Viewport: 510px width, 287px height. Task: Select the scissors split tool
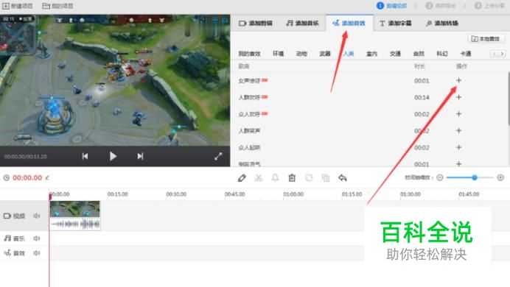pos(259,178)
